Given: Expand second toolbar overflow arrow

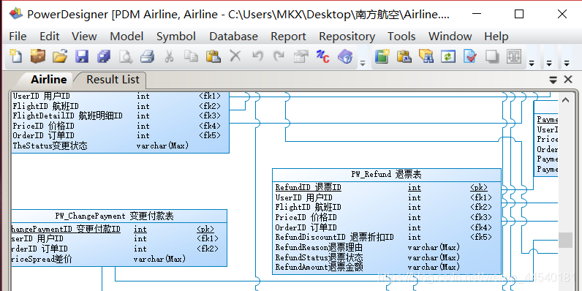Looking at the screenshot, I should 532,64.
